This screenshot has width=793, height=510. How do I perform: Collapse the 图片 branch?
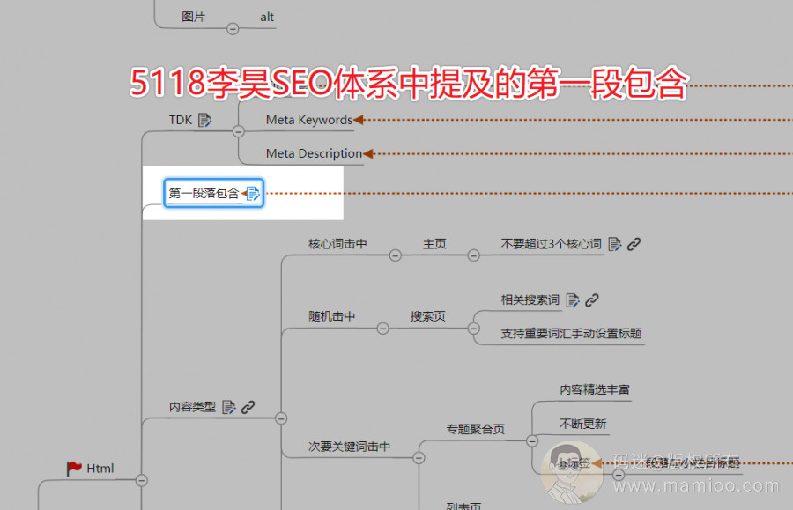233,28
